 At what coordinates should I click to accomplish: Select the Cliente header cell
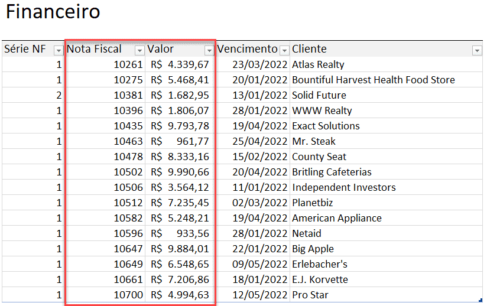(386, 49)
